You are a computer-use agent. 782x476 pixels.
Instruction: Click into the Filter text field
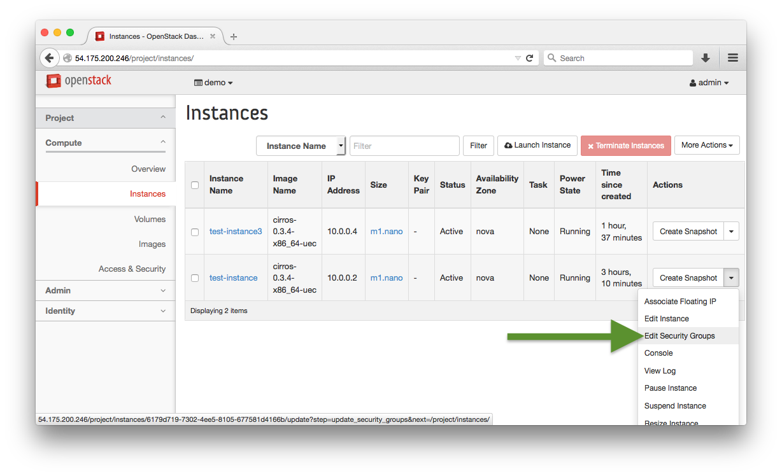(x=404, y=146)
